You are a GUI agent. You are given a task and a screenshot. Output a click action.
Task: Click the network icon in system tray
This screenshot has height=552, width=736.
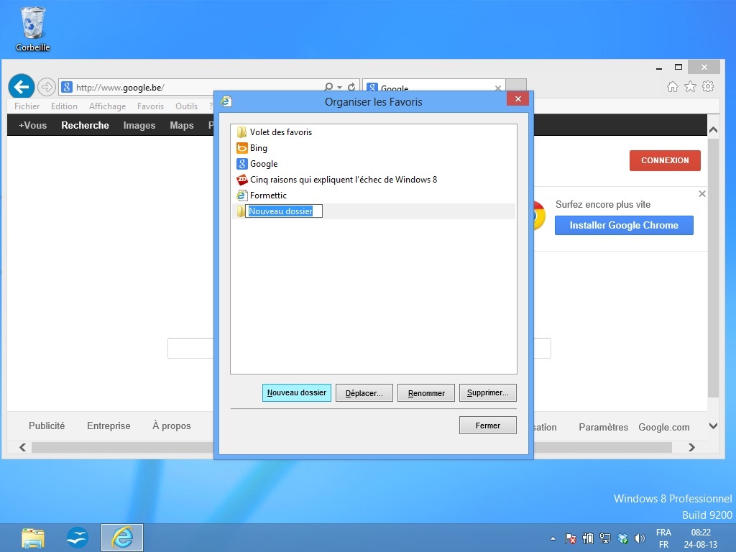[x=605, y=538]
